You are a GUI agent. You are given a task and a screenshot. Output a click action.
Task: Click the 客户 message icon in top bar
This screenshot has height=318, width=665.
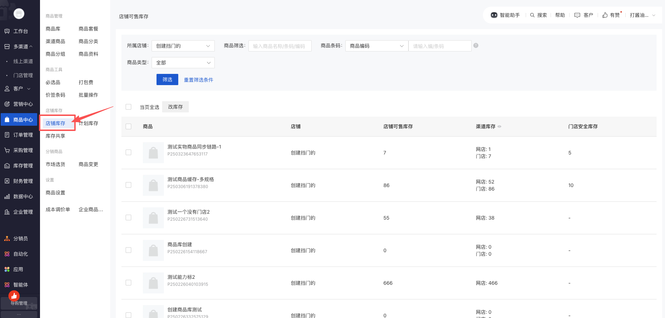click(x=577, y=15)
